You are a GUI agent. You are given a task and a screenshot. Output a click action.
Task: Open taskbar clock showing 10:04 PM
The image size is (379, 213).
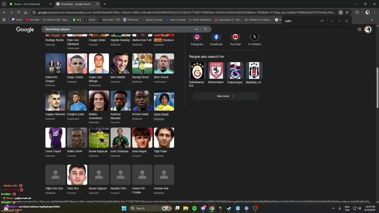point(370,208)
